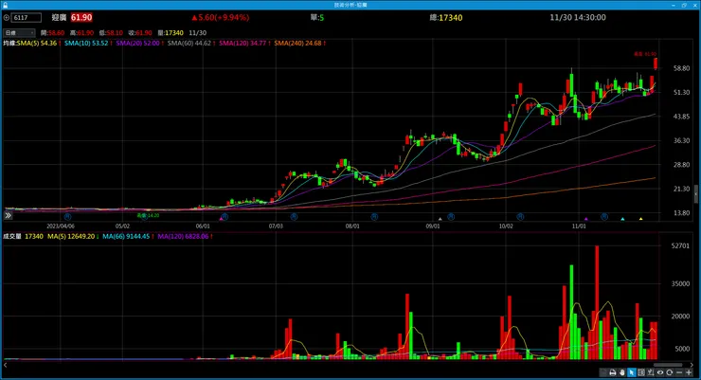Click the purple triangle marker near 11/01
Screen dimensions: 701x380
click(586, 219)
